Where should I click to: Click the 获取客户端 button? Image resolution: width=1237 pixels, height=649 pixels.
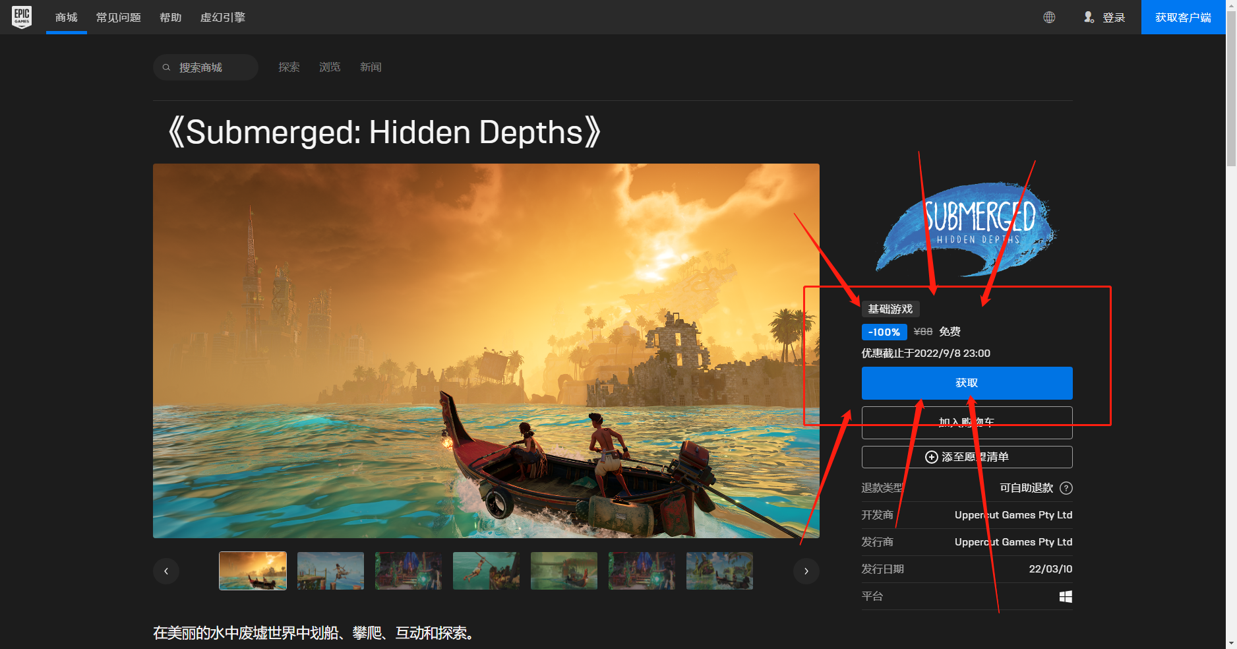click(x=1184, y=17)
